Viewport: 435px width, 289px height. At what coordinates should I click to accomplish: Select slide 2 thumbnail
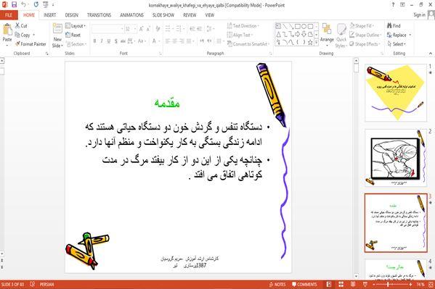tap(396, 158)
